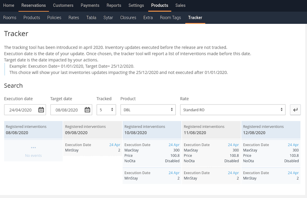307x198 pixels.
Task: Go to the Reports menu
Action: 114,5
